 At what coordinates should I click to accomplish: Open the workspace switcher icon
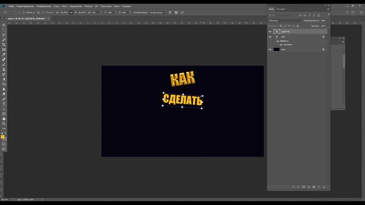point(354,13)
